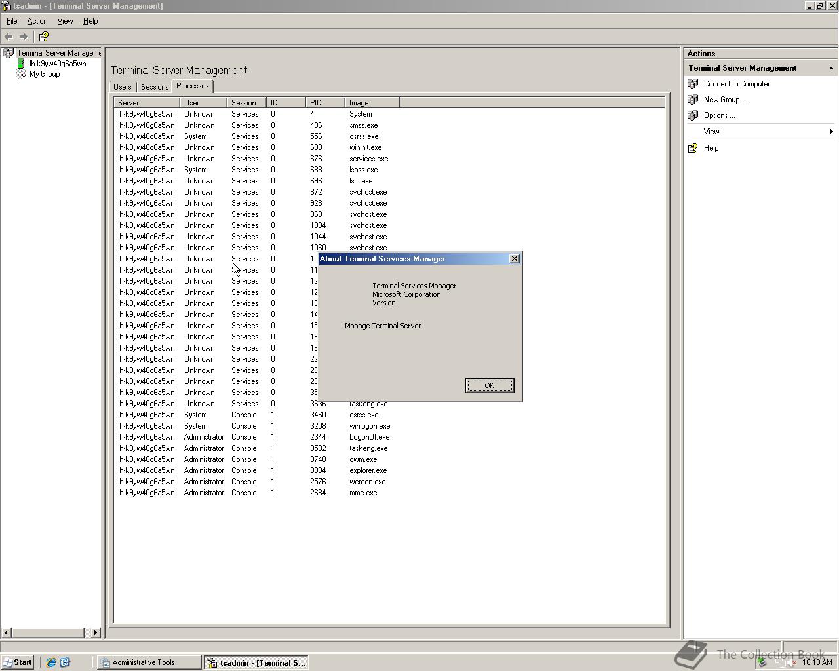Select the Processes tab
The width and height of the screenshot is (839, 671).
point(193,86)
